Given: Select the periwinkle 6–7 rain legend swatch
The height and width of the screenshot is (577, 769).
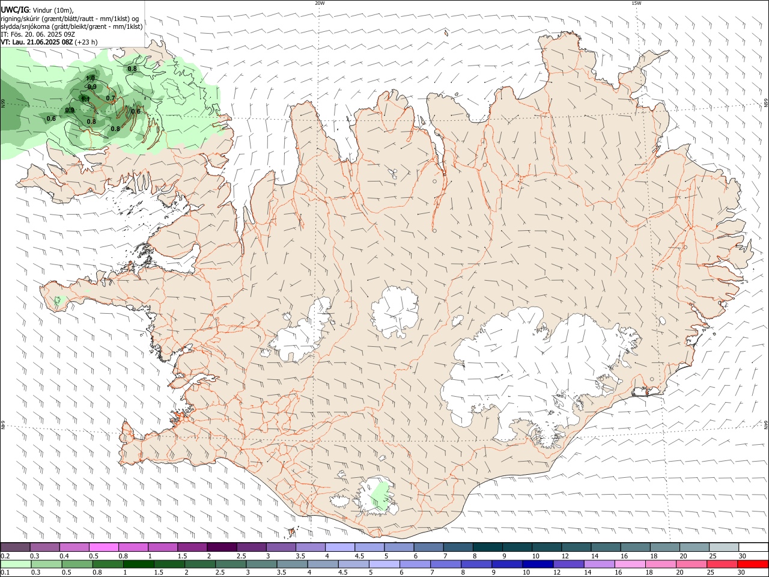Looking at the screenshot, I should point(415,564).
